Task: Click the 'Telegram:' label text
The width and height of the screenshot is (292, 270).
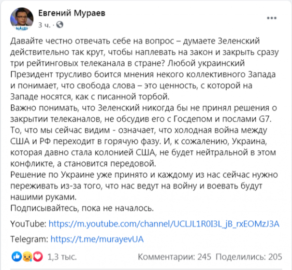Action: tap(29, 239)
